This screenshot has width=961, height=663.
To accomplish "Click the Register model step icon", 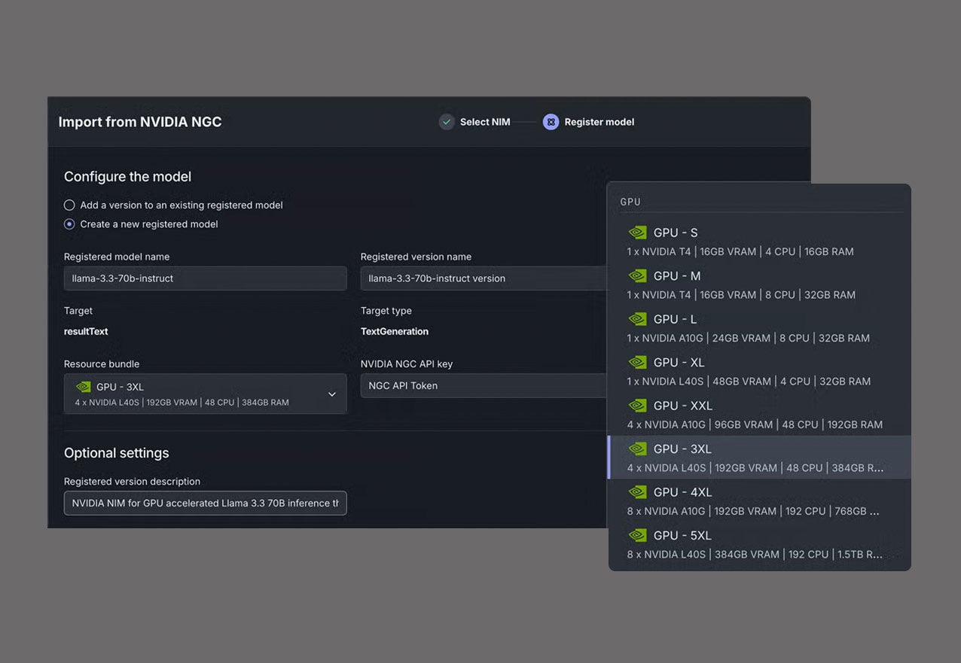I will coord(551,121).
